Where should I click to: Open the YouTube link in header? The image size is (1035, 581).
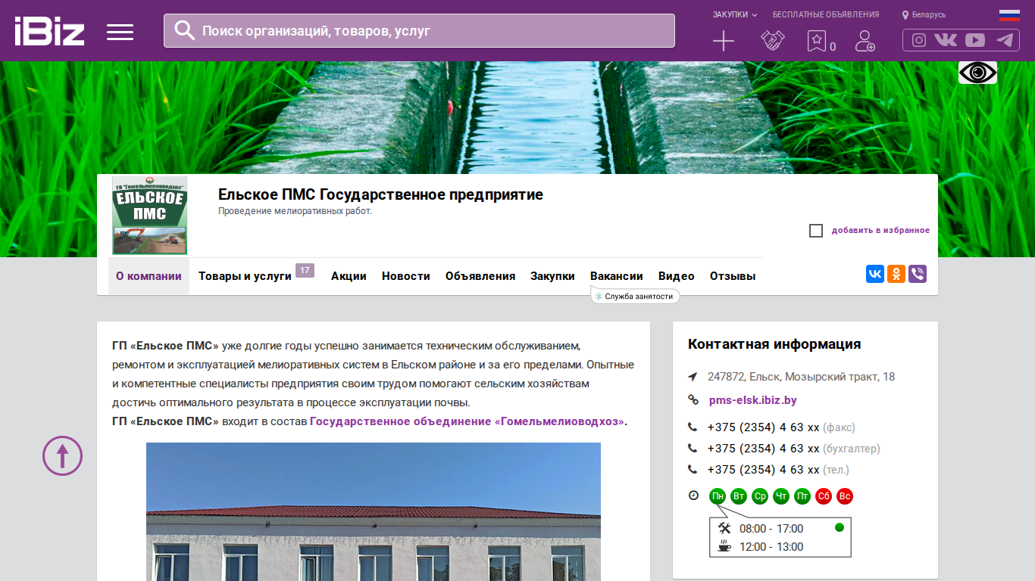point(975,40)
